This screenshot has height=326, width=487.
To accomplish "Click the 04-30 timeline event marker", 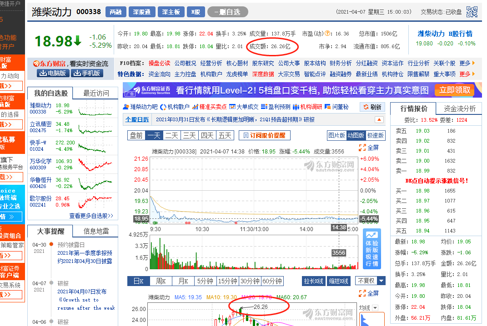I will tap(51, 244).
